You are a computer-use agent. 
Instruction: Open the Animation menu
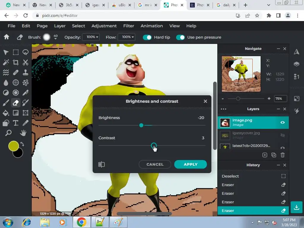click(x=152, y=26)
